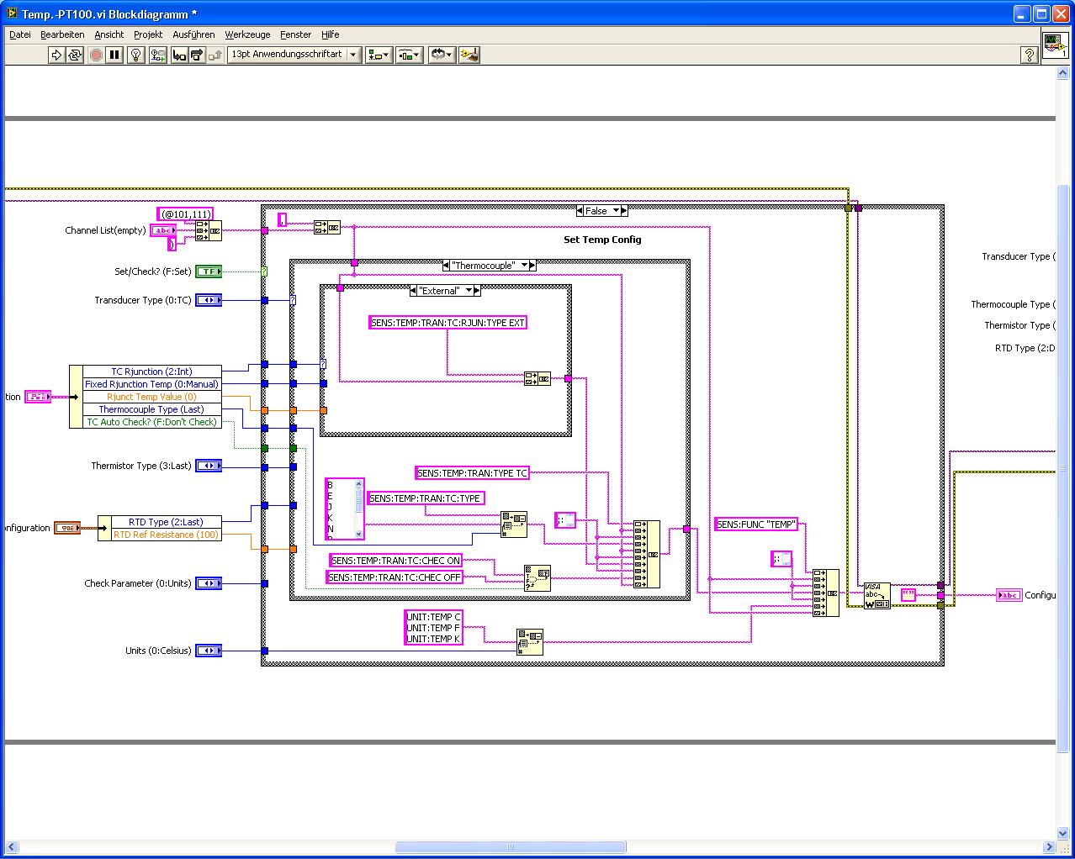
Task: Open the "External" case selector dropdown
Action: coord(468,291)
